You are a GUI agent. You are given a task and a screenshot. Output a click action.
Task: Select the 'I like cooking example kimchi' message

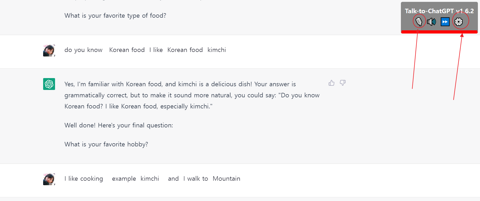(152, 179)
